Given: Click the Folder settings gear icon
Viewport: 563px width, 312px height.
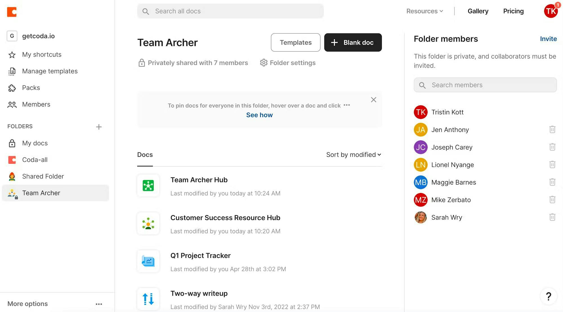Looking at the screenshot, I should tap(264, 63).
